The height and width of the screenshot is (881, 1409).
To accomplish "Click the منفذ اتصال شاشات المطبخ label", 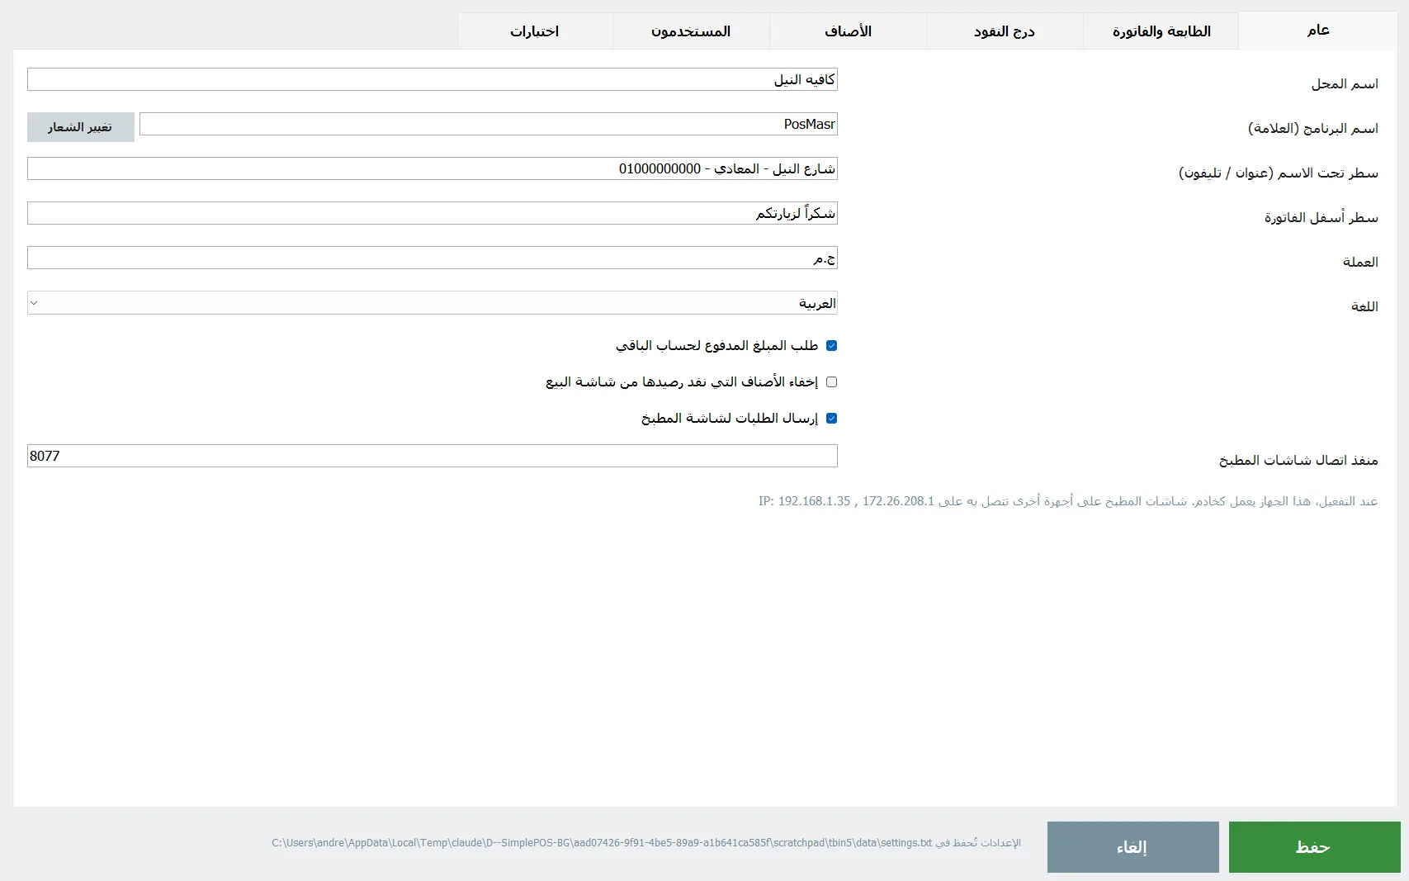I will tap(1298, 460).
